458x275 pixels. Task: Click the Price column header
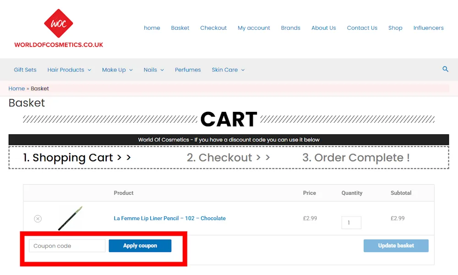309,193
